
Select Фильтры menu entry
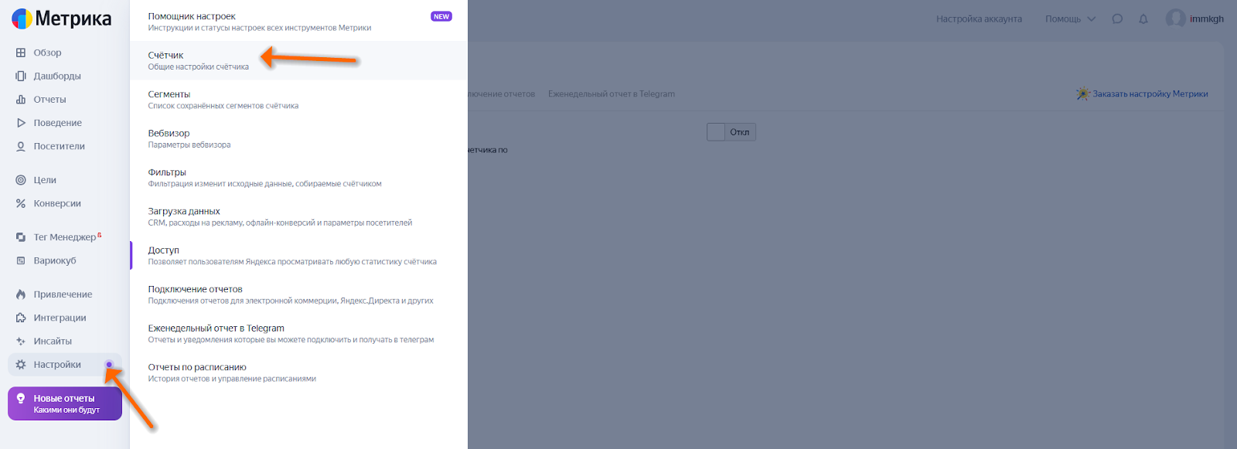click(x=298, y=178)
